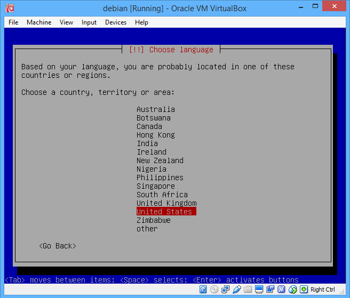Click the hard disk activity status icon
Screen dimensions: 350x298
click(x=203, y=289)
